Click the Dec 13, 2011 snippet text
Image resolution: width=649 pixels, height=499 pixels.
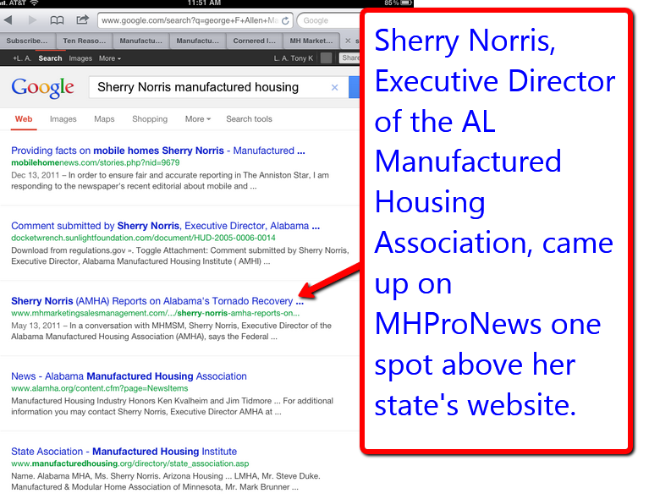[x=170, y=181]
